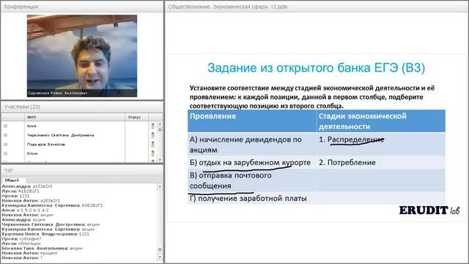This screenshot has height=264, width=469.
Task: Click the presenter webcam video
Action: pos(82,56)
